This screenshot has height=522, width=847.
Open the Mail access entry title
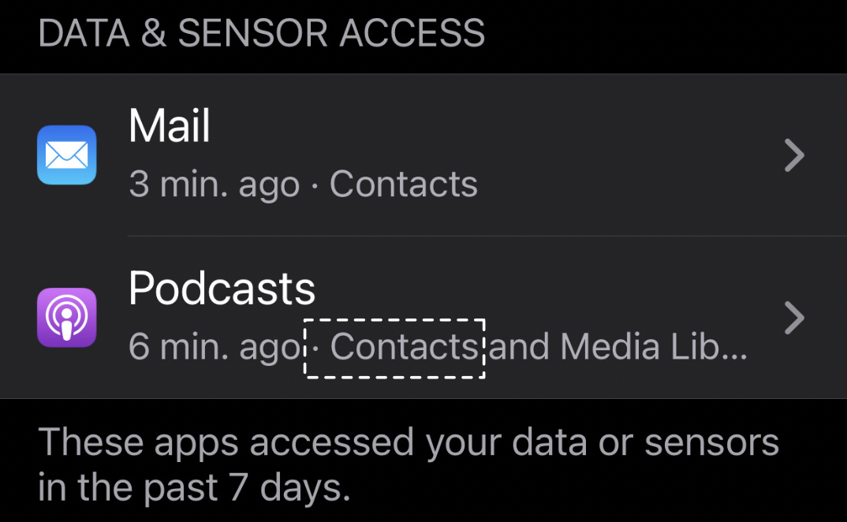point(170,126)
